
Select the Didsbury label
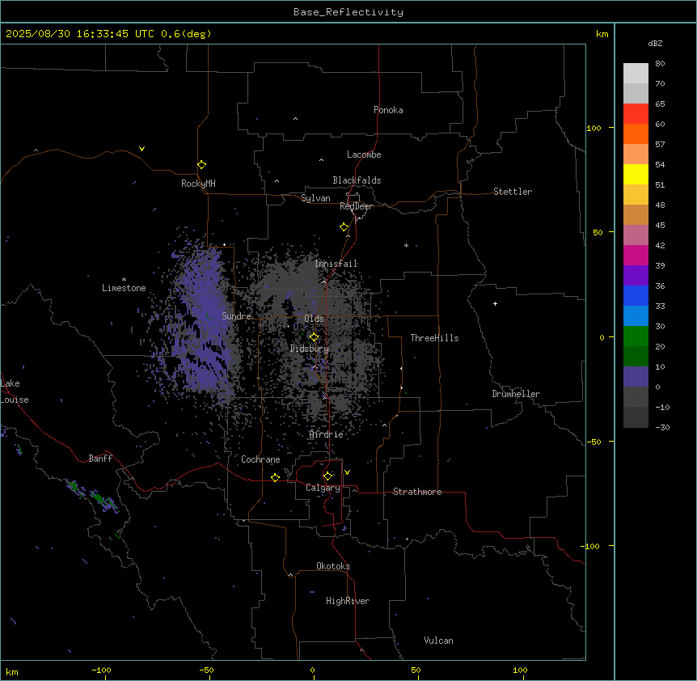[310, 349]
